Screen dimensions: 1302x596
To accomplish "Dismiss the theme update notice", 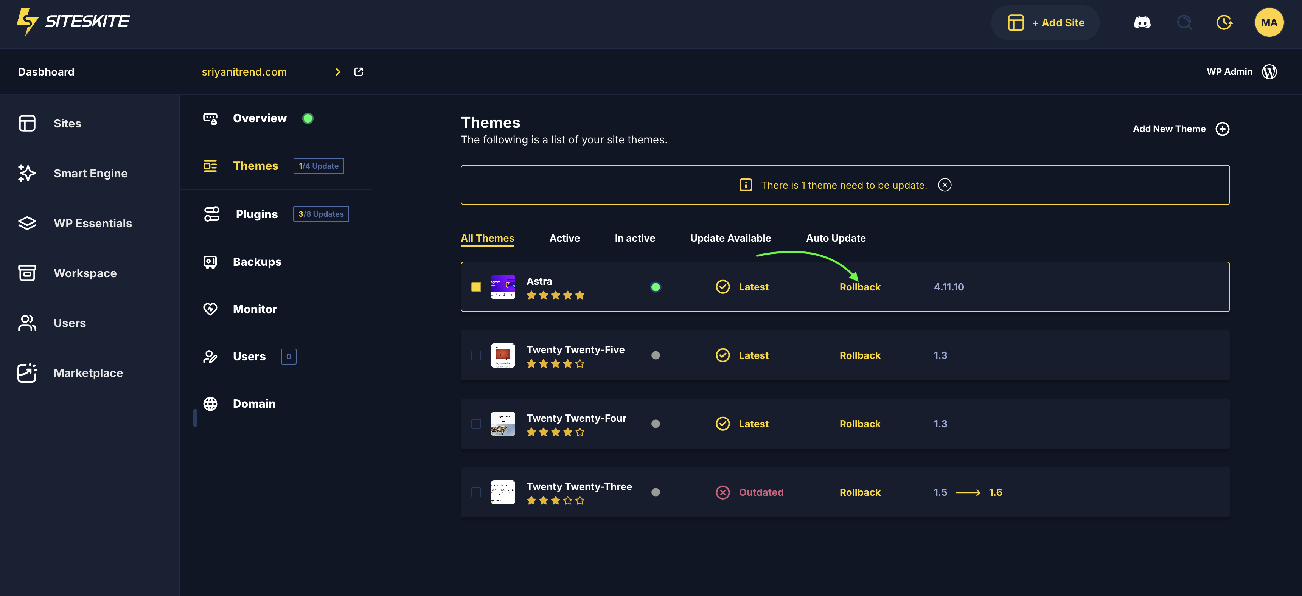I will pos(944,185).
